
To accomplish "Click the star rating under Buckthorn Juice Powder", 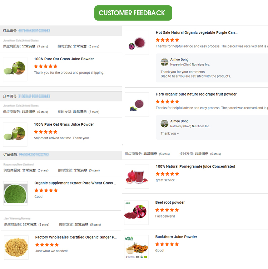I will 167,244.
